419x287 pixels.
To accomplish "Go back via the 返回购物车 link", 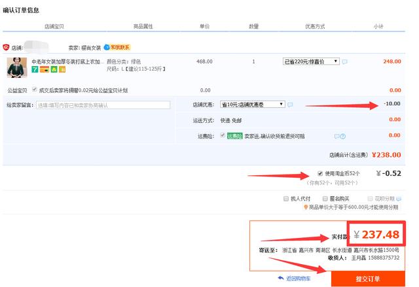I will [299, 279].
